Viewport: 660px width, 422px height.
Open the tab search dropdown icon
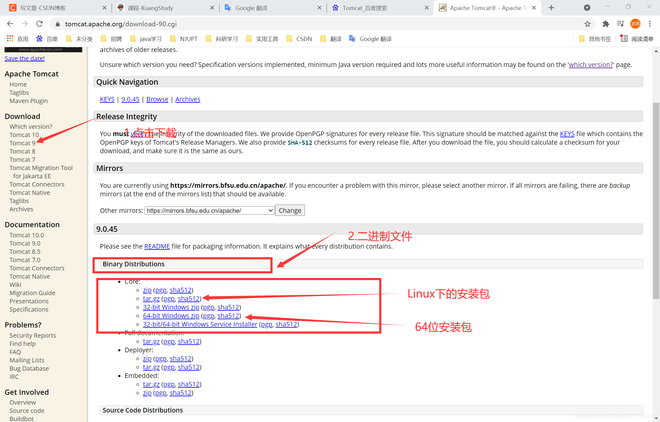click(587, 8)
